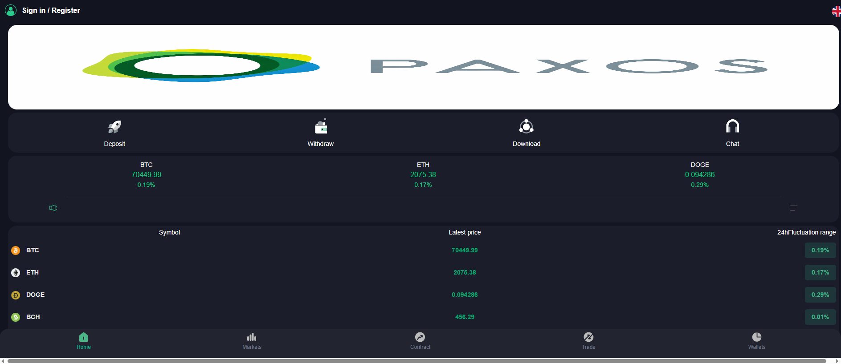Click ETH latest price 2075.38 in table
This screenshot has width=841, height=364.
click(x=465, y=272)
